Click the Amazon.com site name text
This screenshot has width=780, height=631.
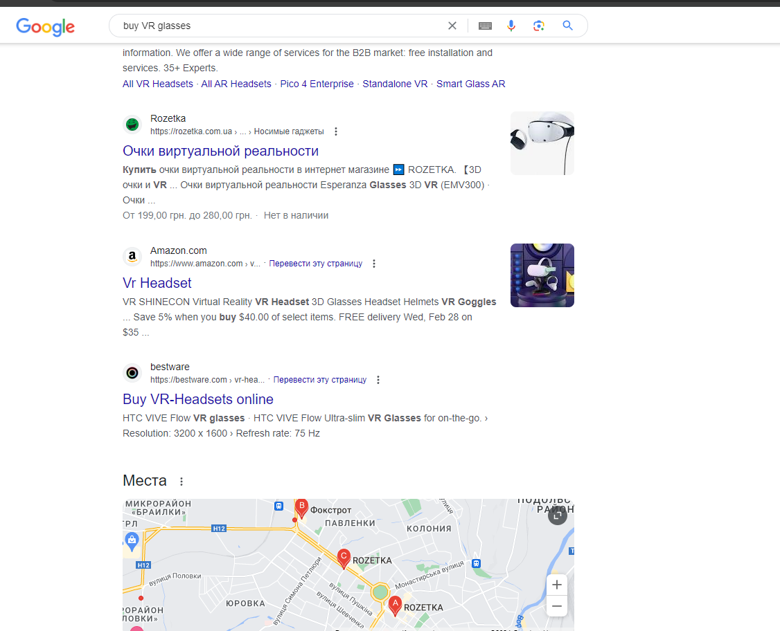[179, 251]
